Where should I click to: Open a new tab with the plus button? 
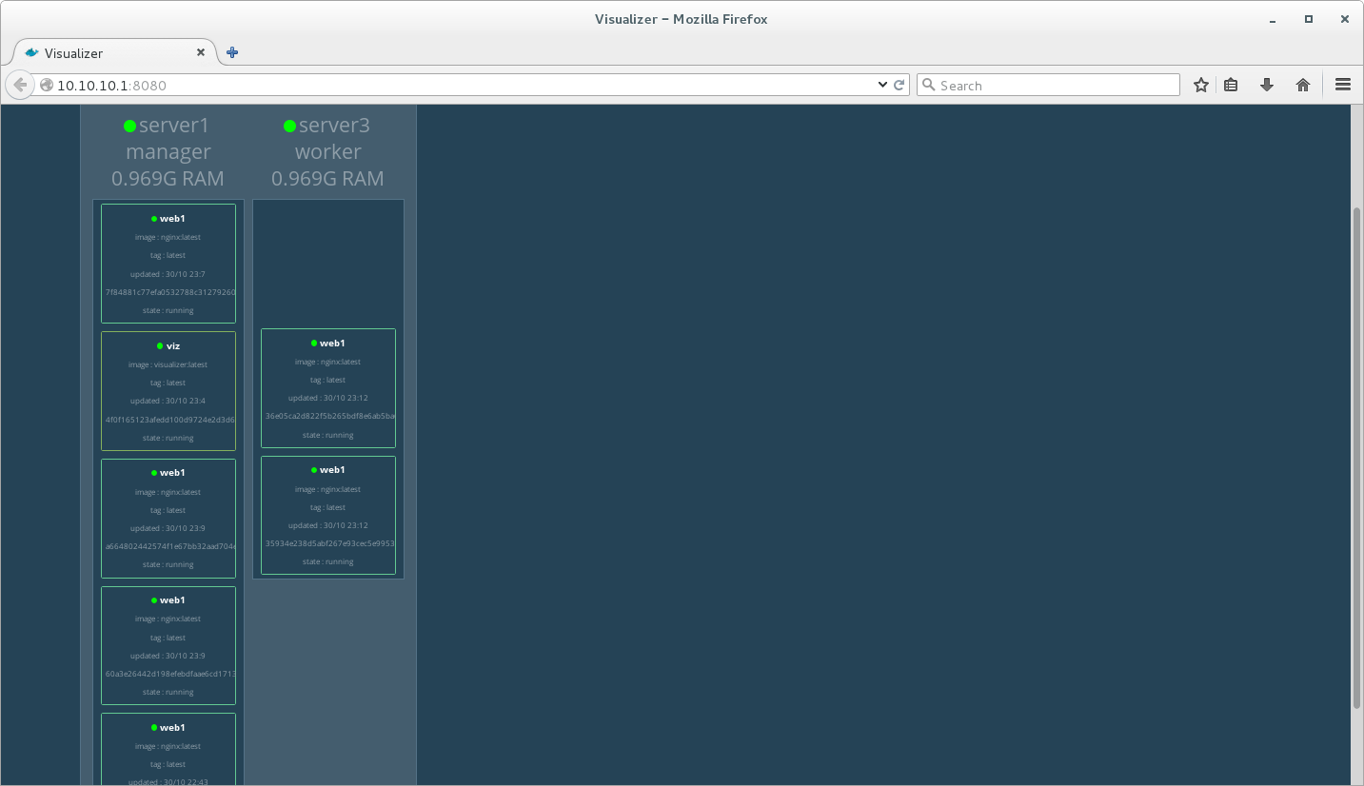click(x=231, y=52)
